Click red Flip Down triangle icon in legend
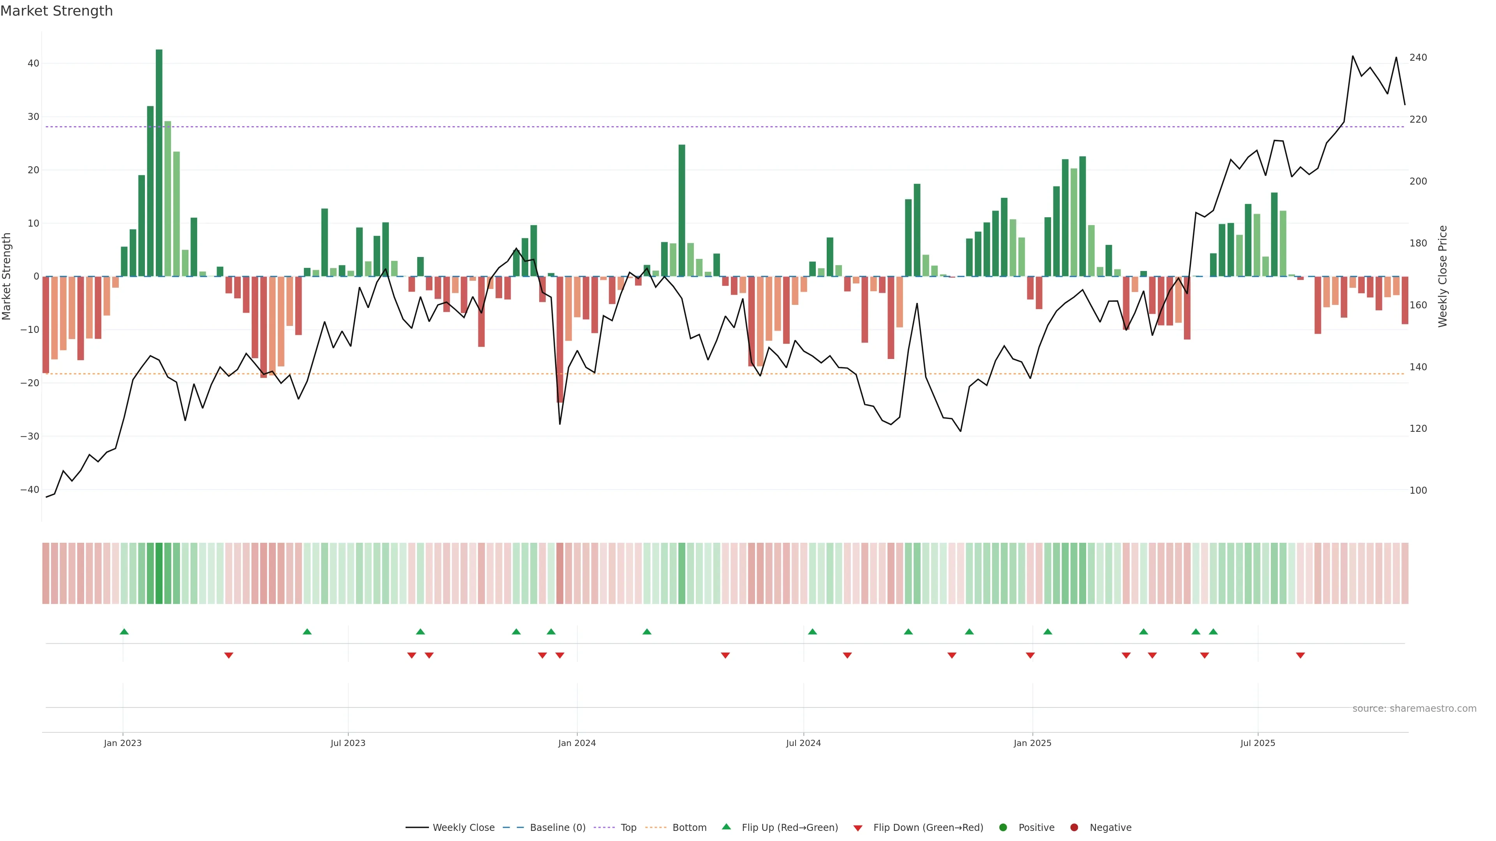Viewport: 1496px width, 841px height. [x=858, y=828]
